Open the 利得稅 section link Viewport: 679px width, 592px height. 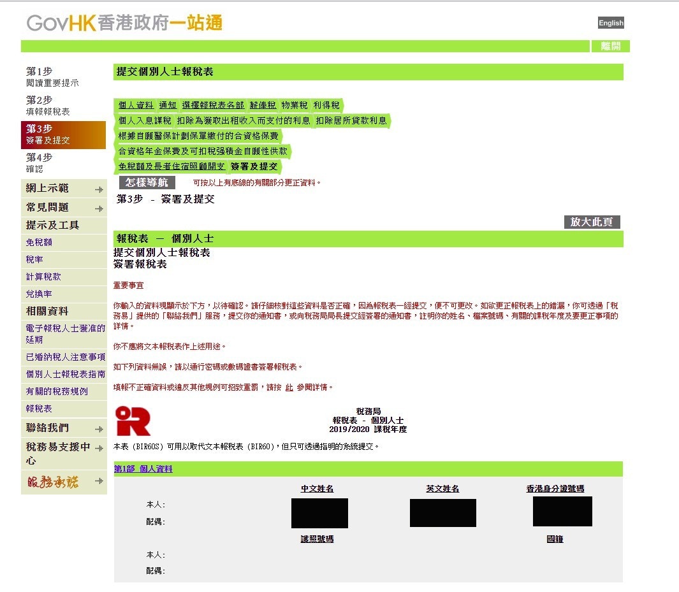326,105
